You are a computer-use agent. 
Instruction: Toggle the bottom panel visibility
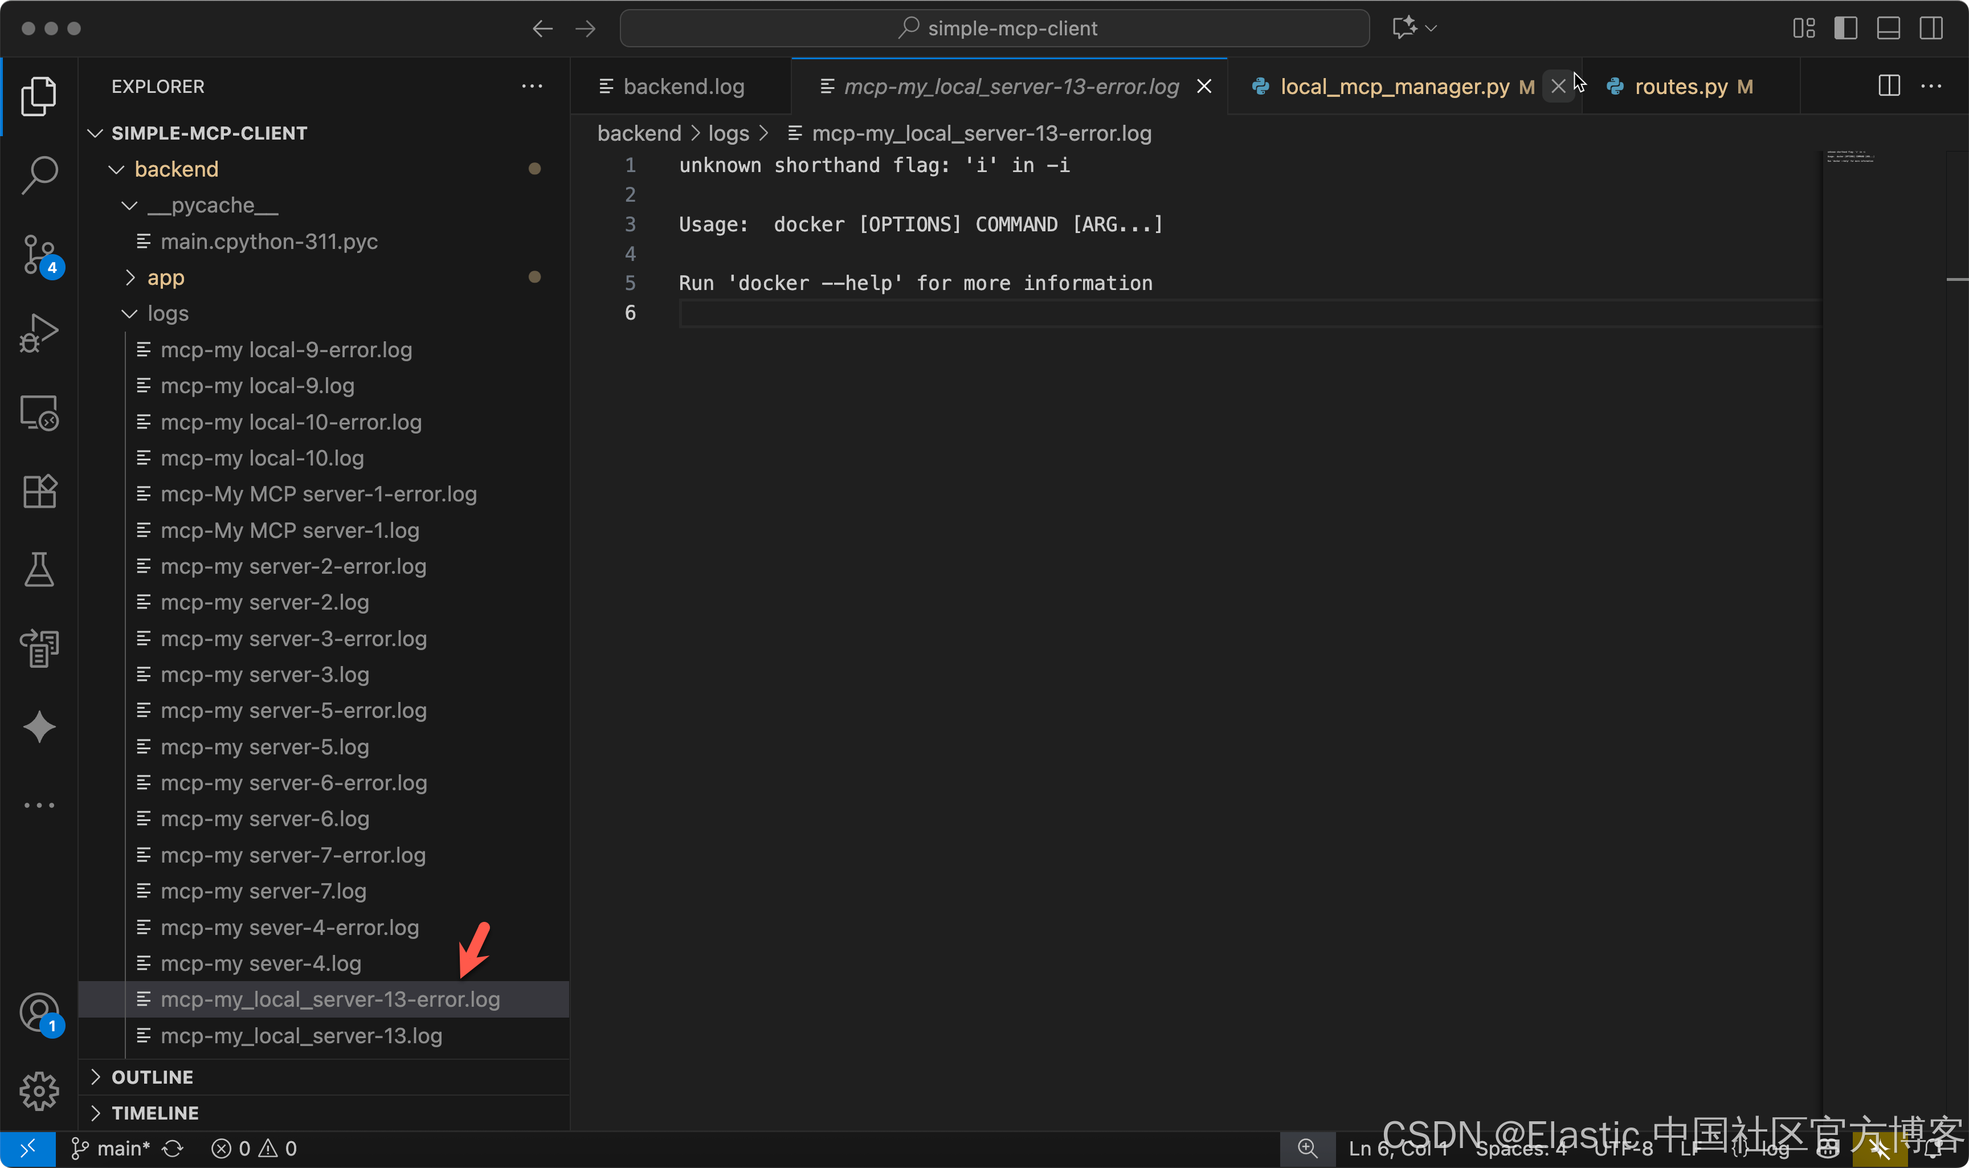tap(1888, 28)
